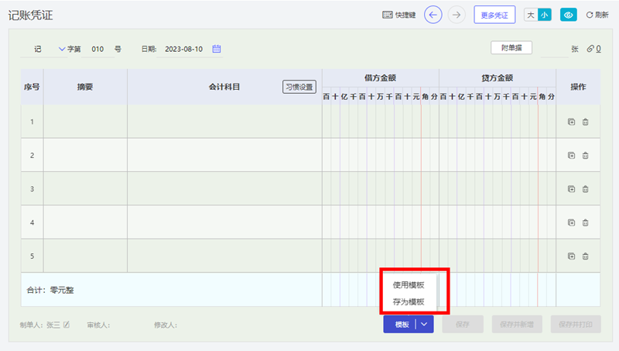
Task: Copy-insert row 5 using its plus icon
Action: tap(571, 256)
